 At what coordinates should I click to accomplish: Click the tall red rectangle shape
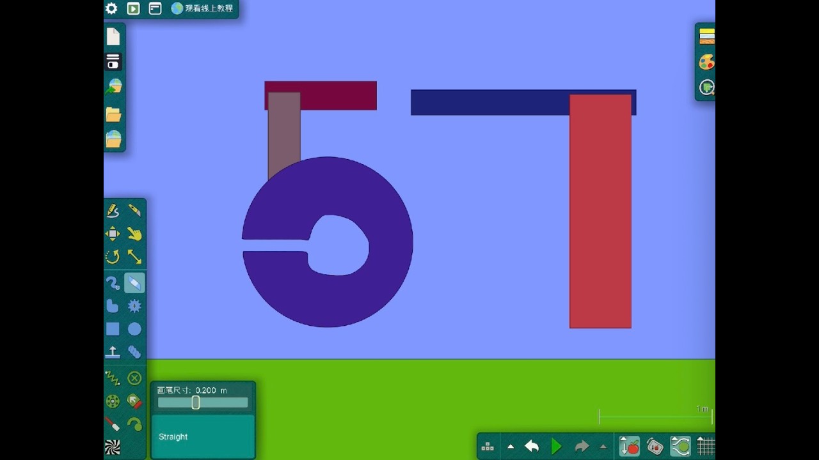(x=600, y=211)
